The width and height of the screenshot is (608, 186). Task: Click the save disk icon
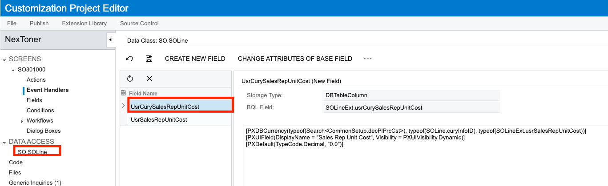click(149, 59)
